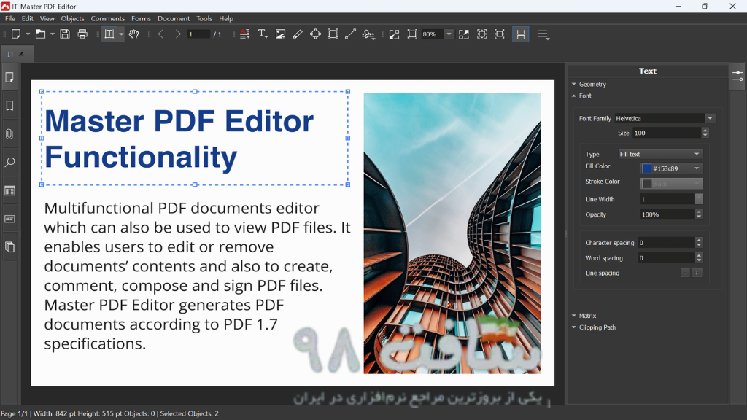Screen dimensions: 747x420
Task: Click the highlight text tool icon
Action: [x=244, y=34]
